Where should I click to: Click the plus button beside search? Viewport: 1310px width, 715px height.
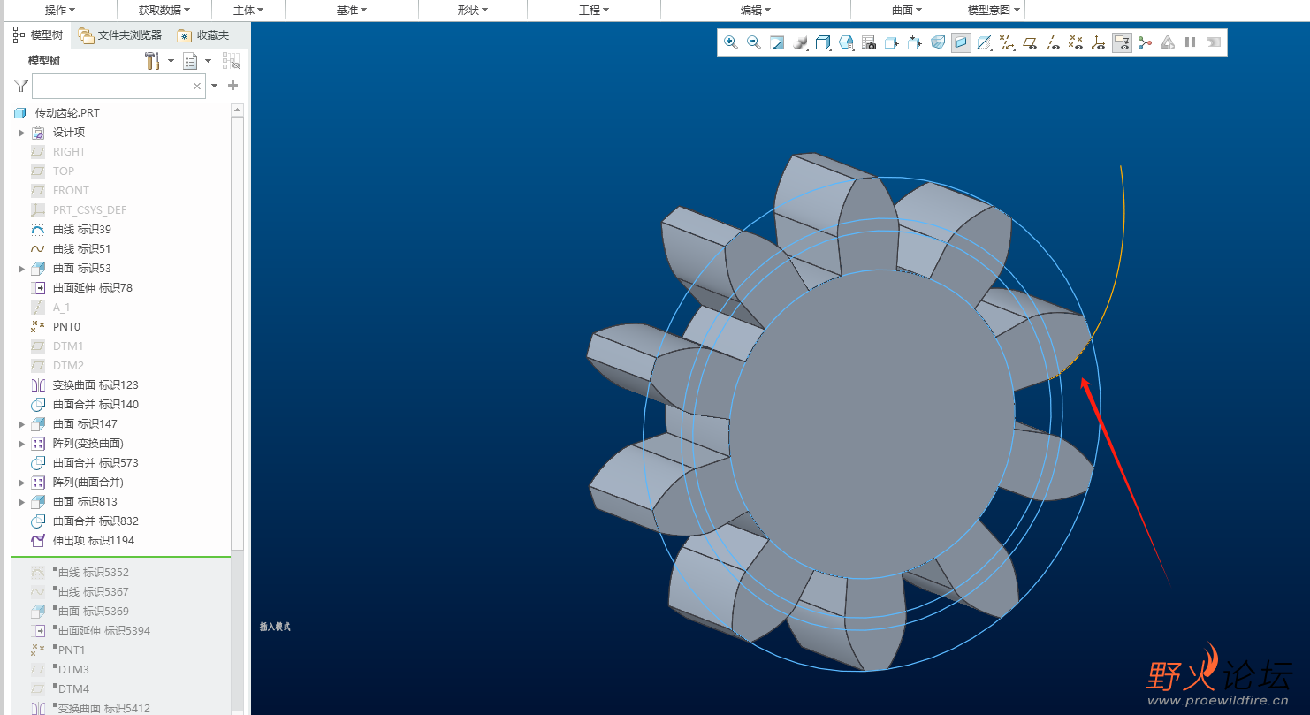click(233, 86)
